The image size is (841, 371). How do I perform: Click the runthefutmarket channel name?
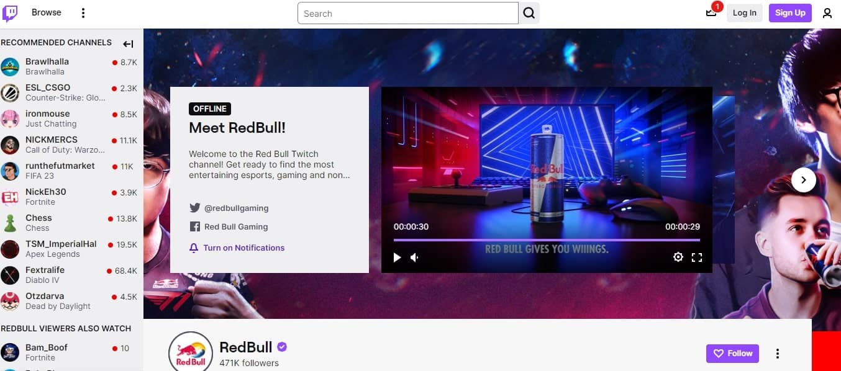(x=60, y=166)
